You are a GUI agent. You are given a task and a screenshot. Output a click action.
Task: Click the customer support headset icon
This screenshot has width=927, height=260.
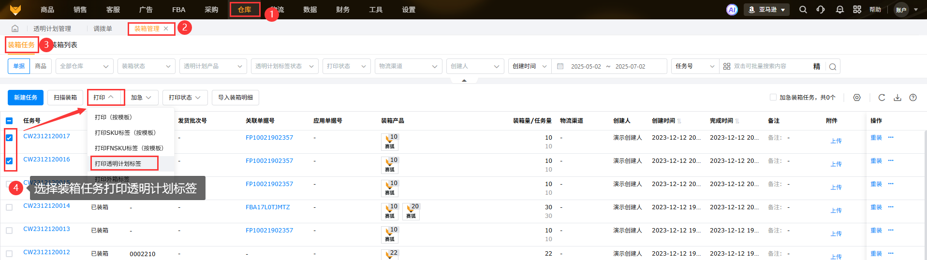(x=821, y=10)
